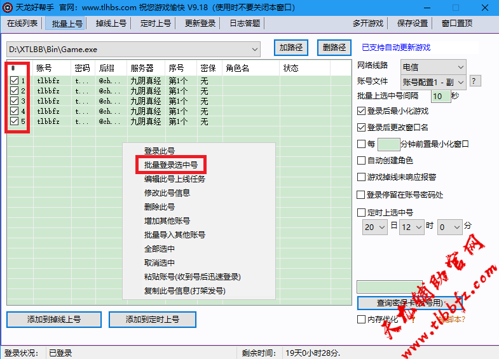Click the 批量上选中号间隔 seconds input field
This screenshot has width=499, height=359.
[x=440, y=96]
